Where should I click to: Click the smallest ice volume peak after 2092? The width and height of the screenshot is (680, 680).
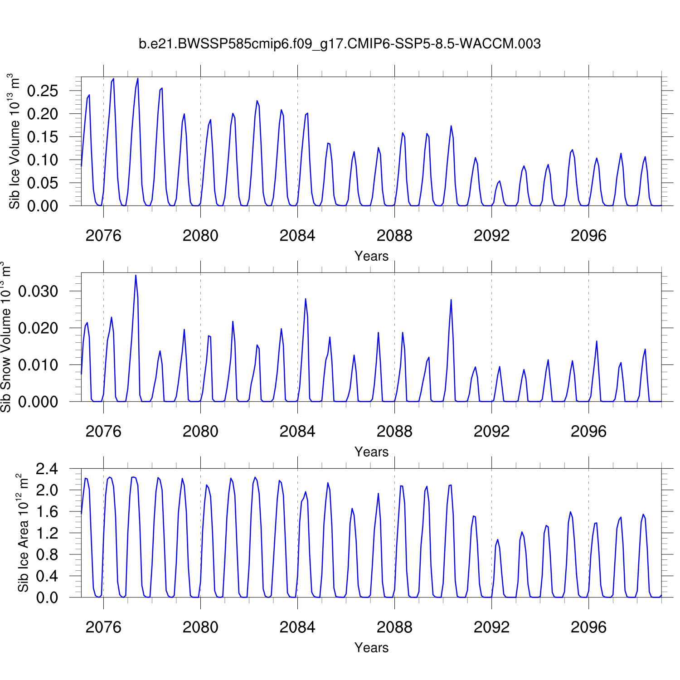tap(500, 181)
